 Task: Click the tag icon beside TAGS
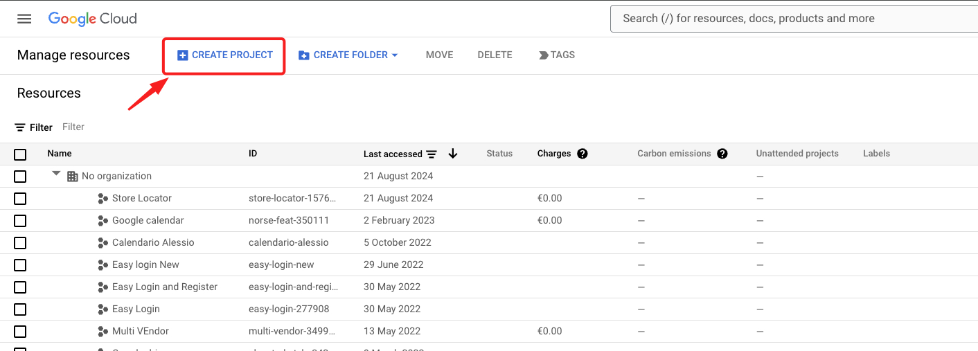coord(544,55)
